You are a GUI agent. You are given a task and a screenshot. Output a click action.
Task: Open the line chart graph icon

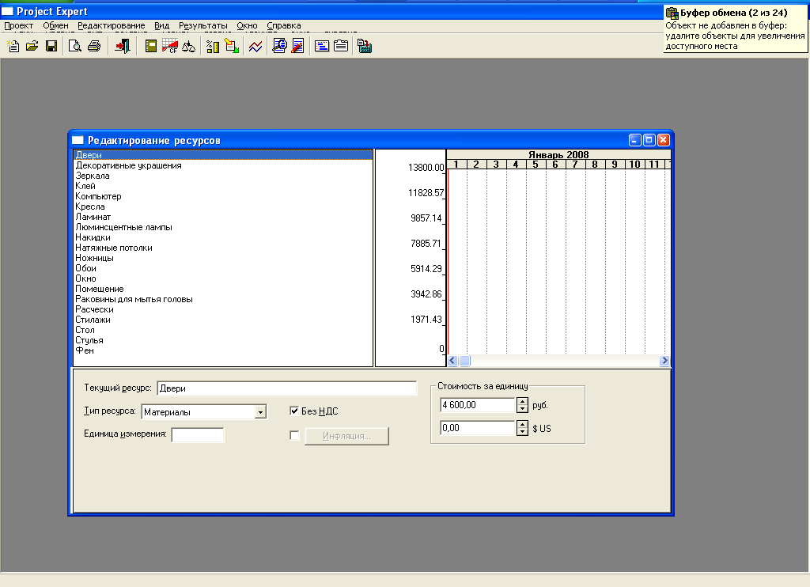(x=255, y=47)
